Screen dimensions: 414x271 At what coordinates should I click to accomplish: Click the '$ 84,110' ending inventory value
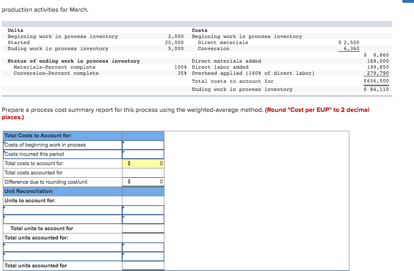tap(376, 89)
